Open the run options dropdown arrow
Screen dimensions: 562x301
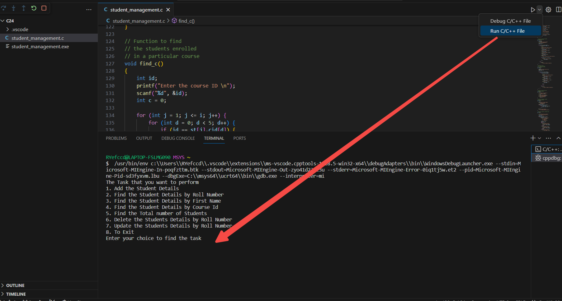click(540, 10)
